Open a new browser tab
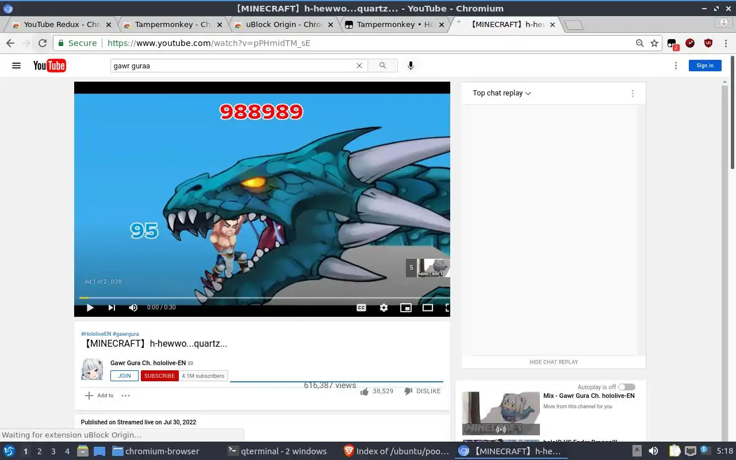This screenshot has width=736, height=460. pyautogui.click(x=573, y=25)
